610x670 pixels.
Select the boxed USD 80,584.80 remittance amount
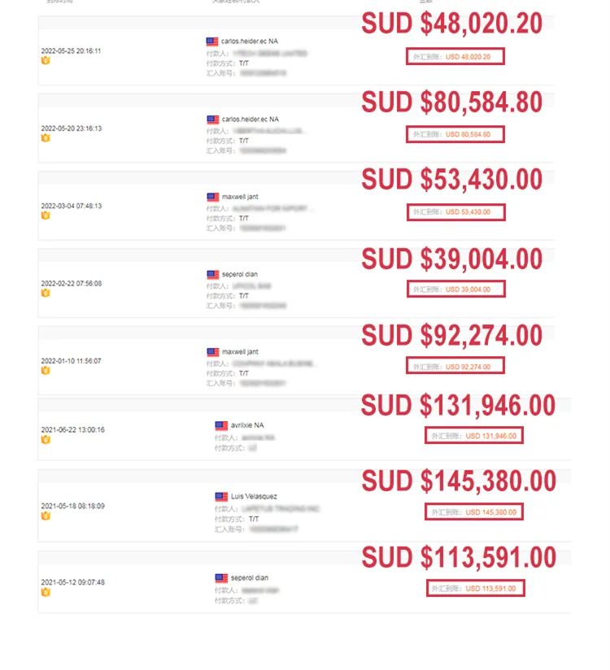[x=455, y=134]
